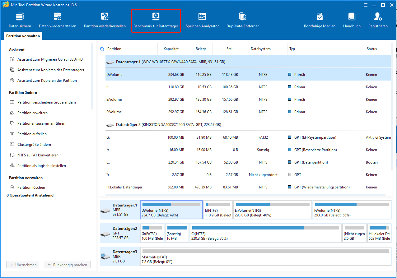Click partition list vertical scrollbar
The image size is (397, 278).
click(x=392, y=107)
